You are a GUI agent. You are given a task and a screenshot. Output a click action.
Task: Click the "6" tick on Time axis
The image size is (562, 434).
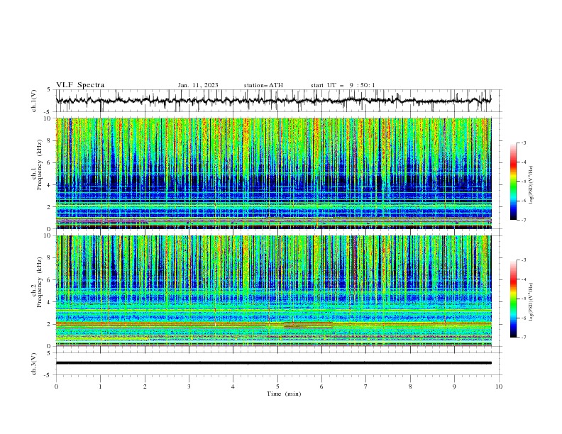(x=321, y=386)
